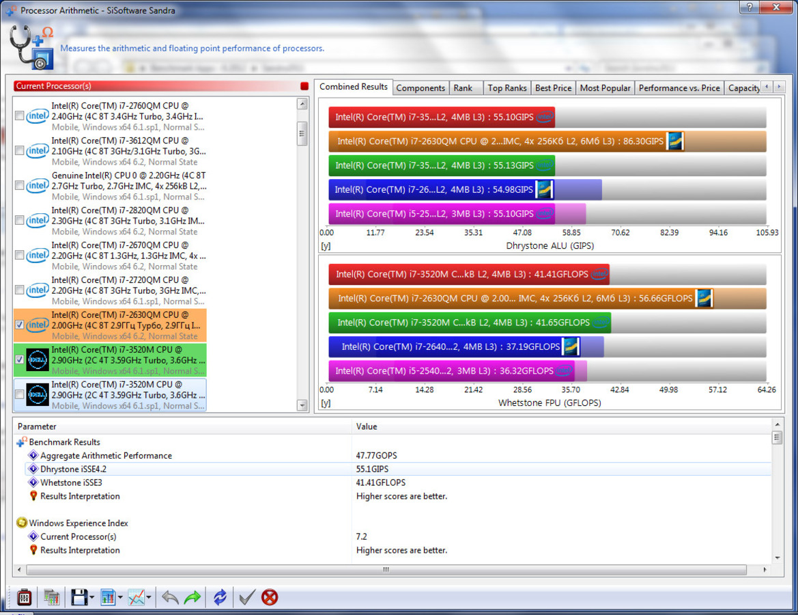Image resolution: width=798 pixels, height=615 pixels.
Task: Check the bottom unchecked i7-3520M checkbox
Action: click(19, 394)
